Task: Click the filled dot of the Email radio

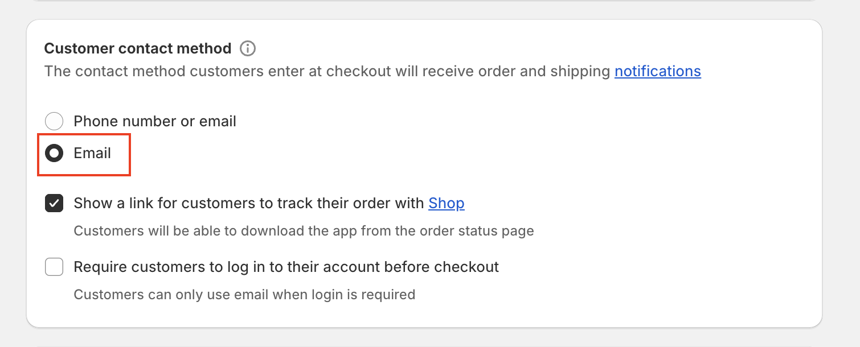Action: [x=54, y=153]
